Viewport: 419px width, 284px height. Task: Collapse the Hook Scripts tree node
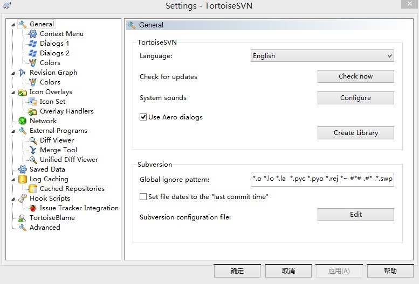(x=13, y=199)
